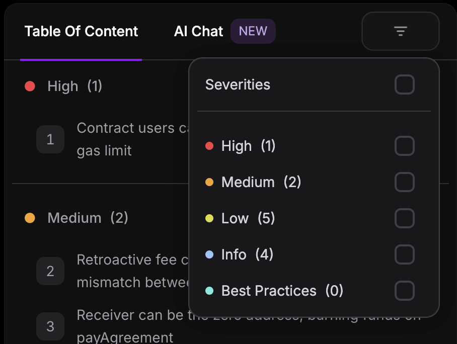Viewport: 457px width, 344px height.
Task: Collapse the Medium (2) section header
Action: coord(75,218)
